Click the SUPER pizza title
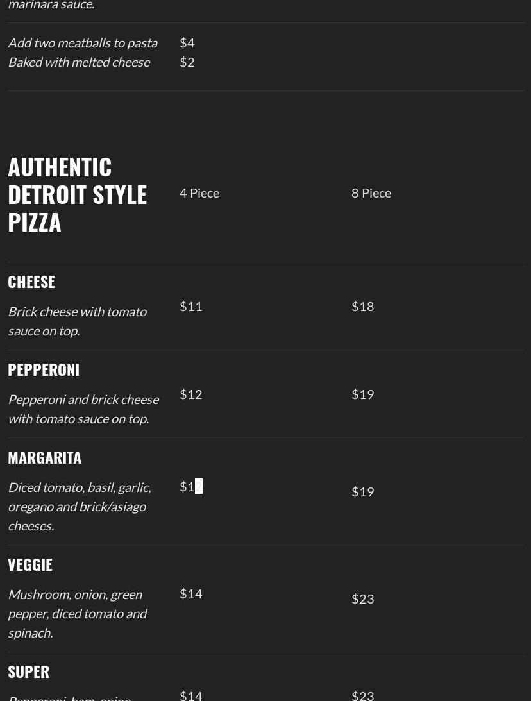This screenshot has width=531, height=701. 29,672
